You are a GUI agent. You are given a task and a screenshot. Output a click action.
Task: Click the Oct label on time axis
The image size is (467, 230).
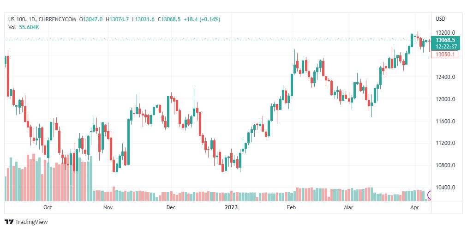48,207
